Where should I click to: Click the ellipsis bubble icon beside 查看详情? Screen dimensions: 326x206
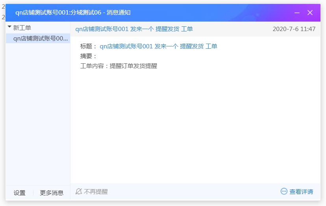point(284,191)
